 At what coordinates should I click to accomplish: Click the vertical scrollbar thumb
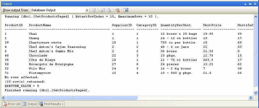click(256, 53)
